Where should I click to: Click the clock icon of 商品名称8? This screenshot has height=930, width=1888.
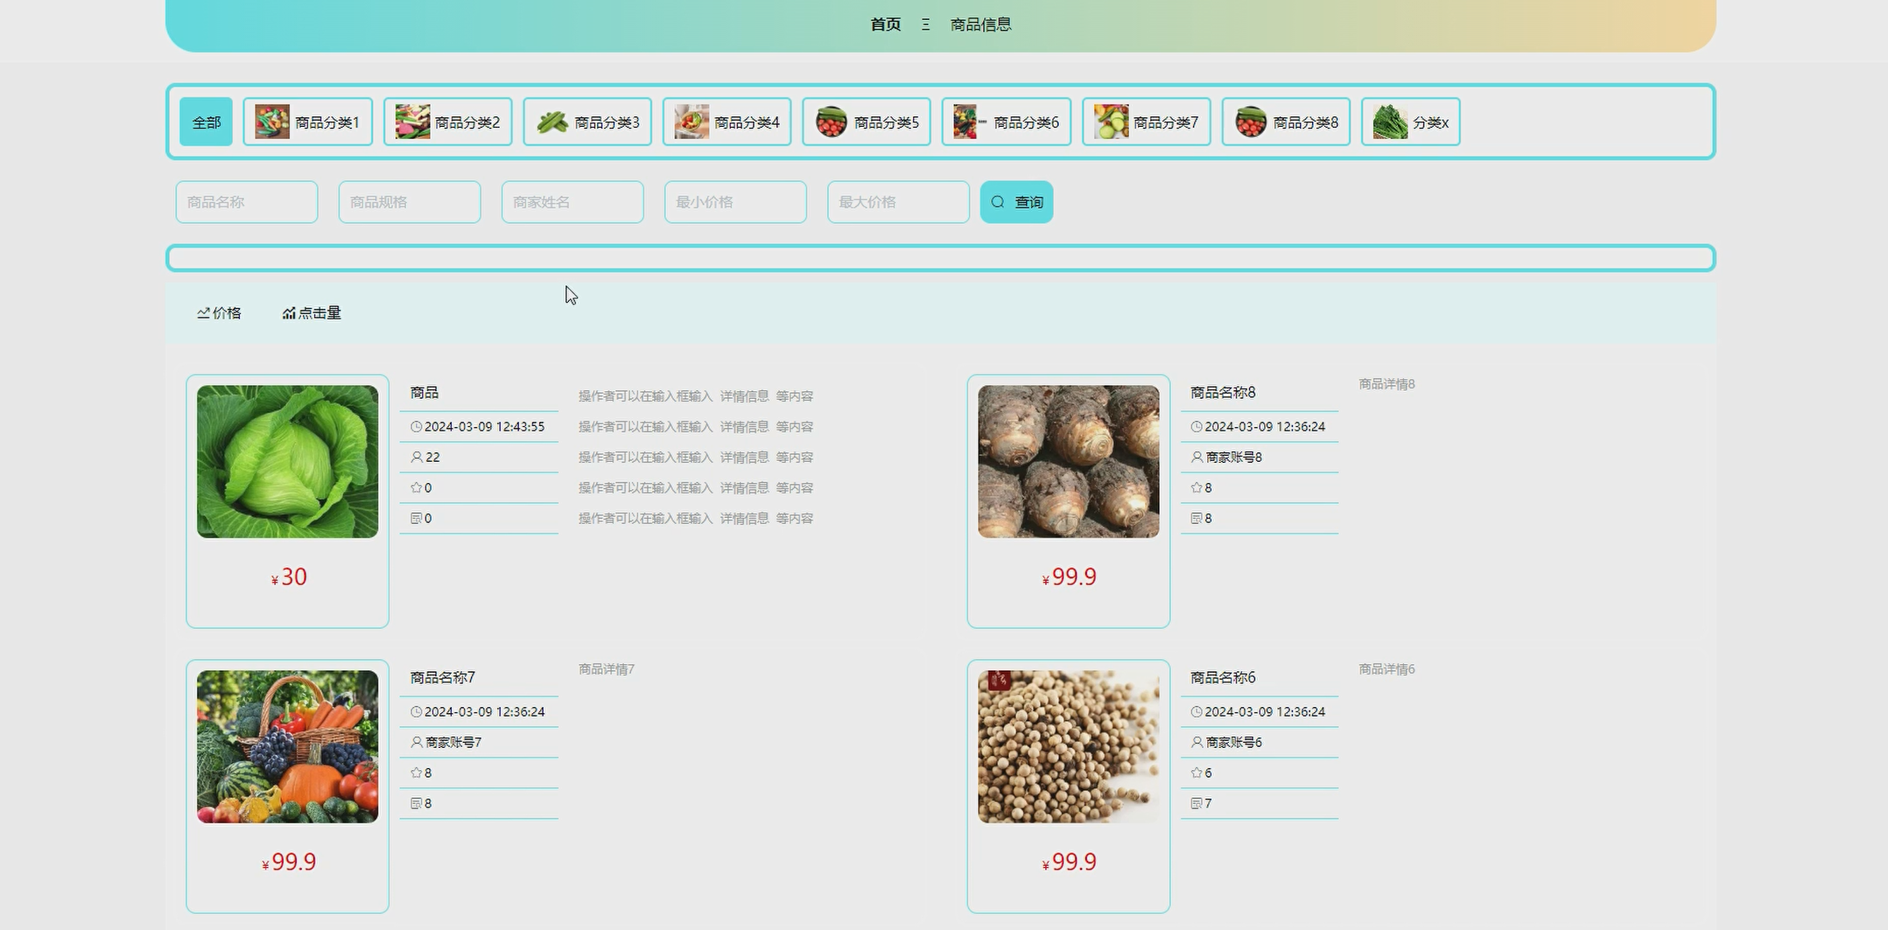[x=1197, y=427]
